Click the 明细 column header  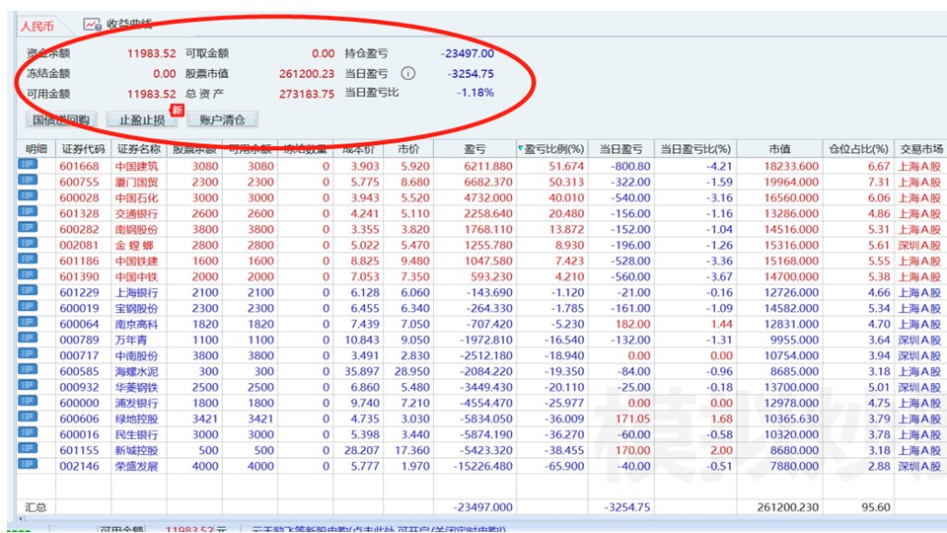(36, 149)
